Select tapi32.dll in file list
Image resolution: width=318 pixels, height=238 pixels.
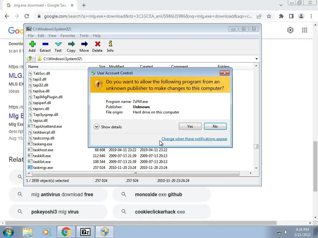41,85
